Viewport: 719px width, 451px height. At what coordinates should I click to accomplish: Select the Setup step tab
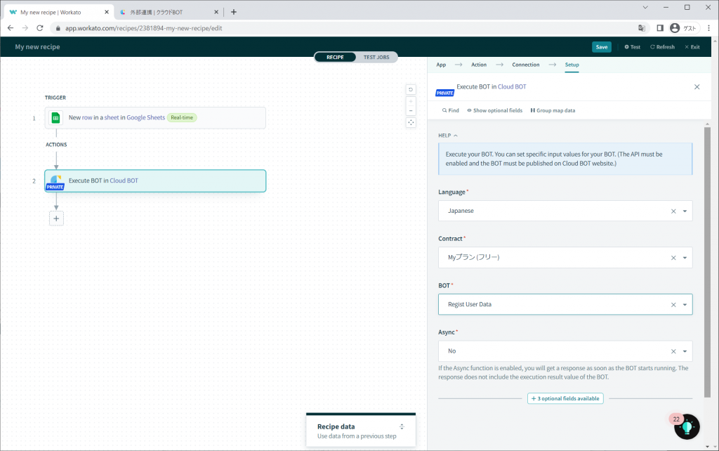[572, 65]
